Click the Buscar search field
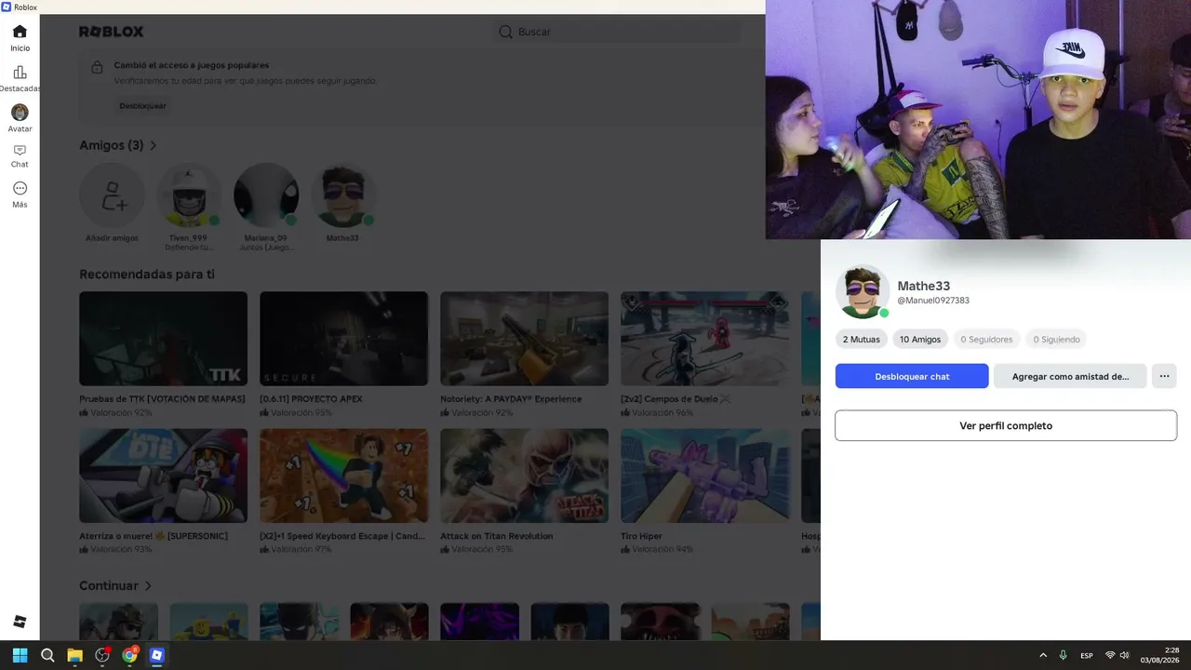This screenshot has height=670, width=1191. pos(617,32)
